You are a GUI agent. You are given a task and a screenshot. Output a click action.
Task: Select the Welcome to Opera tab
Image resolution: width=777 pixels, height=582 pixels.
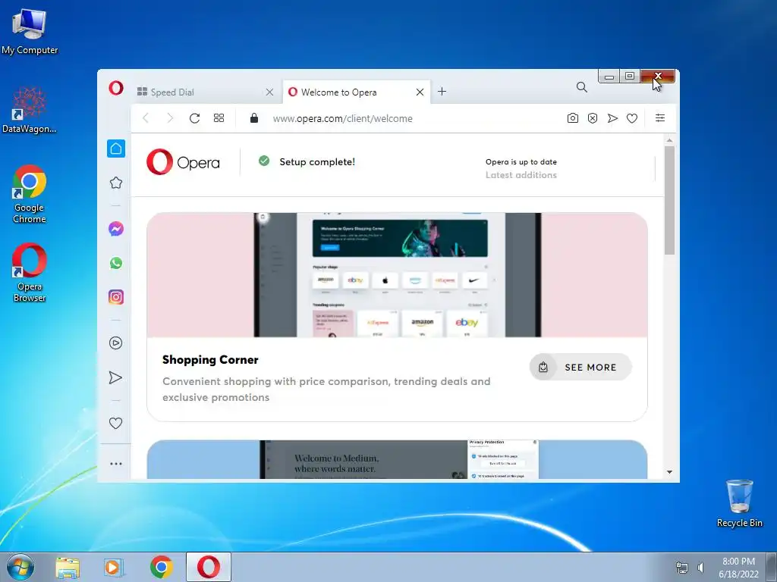[357, 92]
